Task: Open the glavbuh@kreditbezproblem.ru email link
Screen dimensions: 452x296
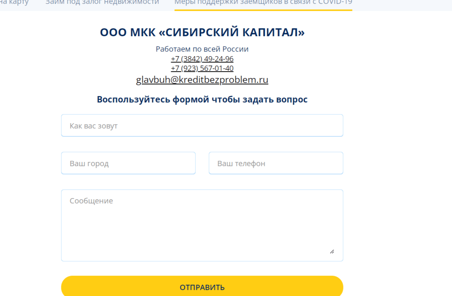Action: click(202, 79)
